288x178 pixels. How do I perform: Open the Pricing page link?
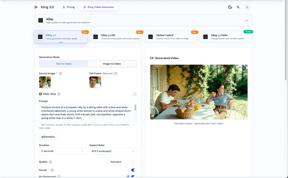(x=68, y=7)
